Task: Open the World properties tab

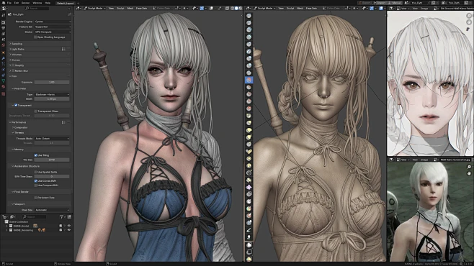Action: (3, 45)
